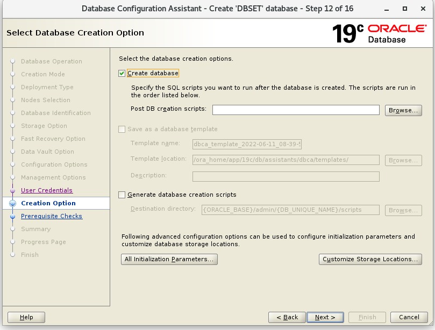This screenshot has height=330, width=435.
Task: Select the Creation Option step
Action: [48, 203]
